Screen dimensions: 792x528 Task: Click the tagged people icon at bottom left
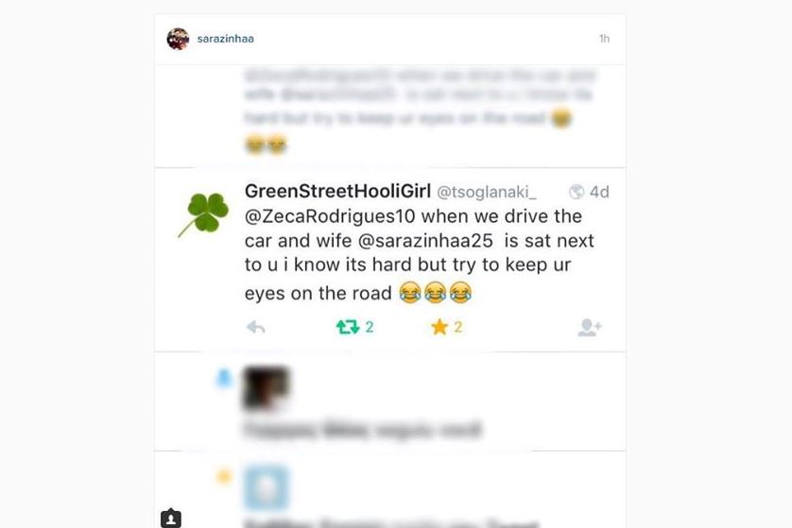point(171,519)
